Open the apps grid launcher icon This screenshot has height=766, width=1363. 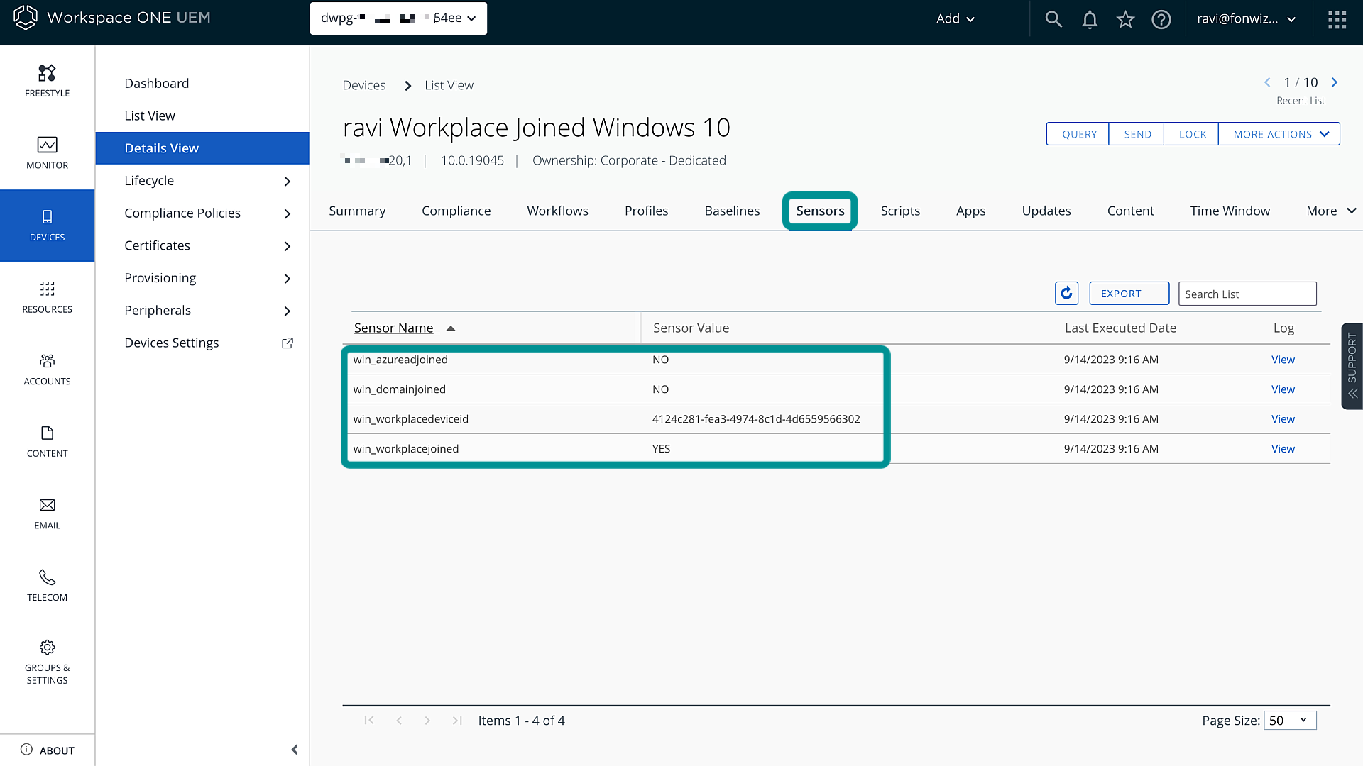pyautogui.click(x=1337, y=19)
